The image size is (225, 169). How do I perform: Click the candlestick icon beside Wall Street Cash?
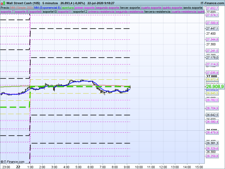(3, 3)
